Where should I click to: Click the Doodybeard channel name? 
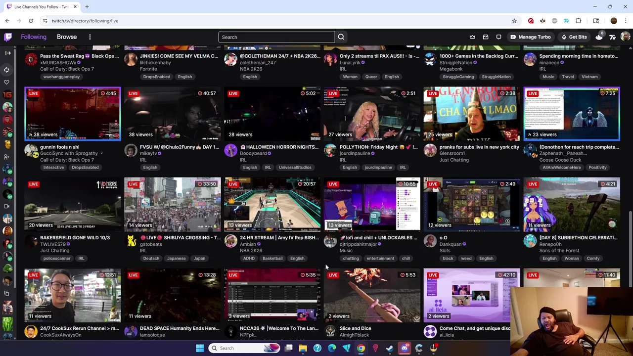(x=253, y=153)
